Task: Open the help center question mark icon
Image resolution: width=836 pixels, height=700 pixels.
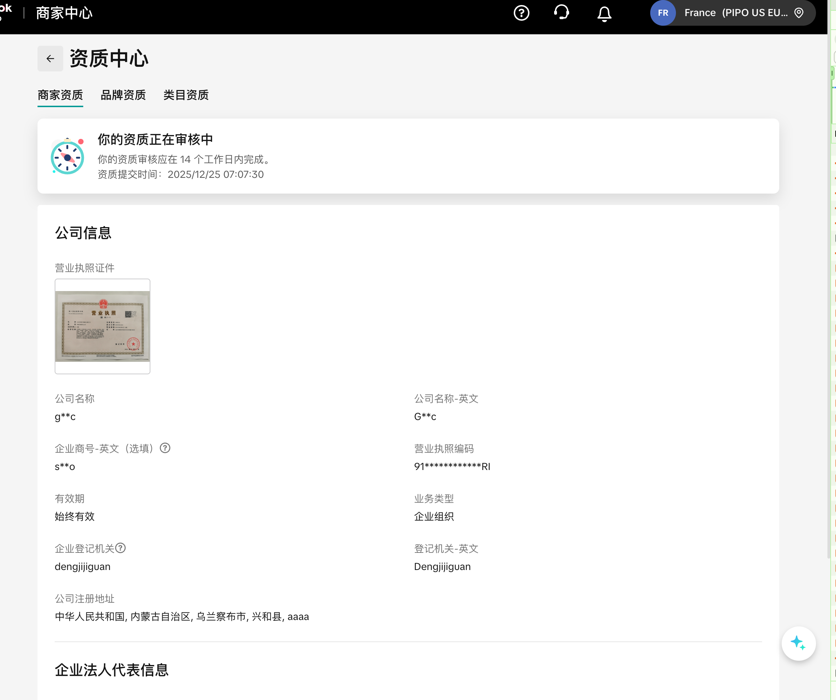Action: 521,13
